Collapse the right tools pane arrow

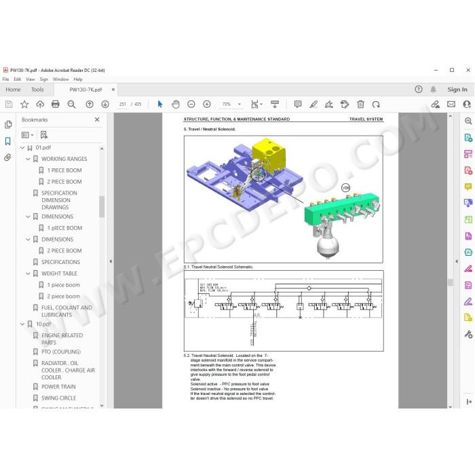pyautogui.click(x=457, y=261)
